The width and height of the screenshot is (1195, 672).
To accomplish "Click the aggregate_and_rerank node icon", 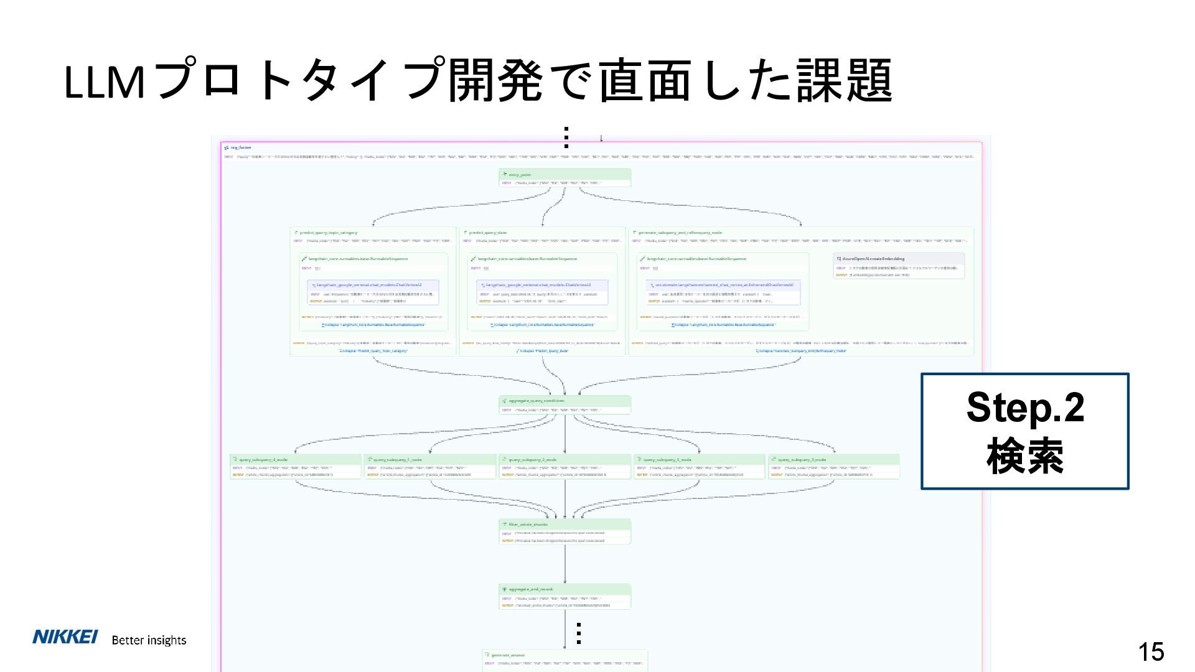I will (x=505, y=589).
